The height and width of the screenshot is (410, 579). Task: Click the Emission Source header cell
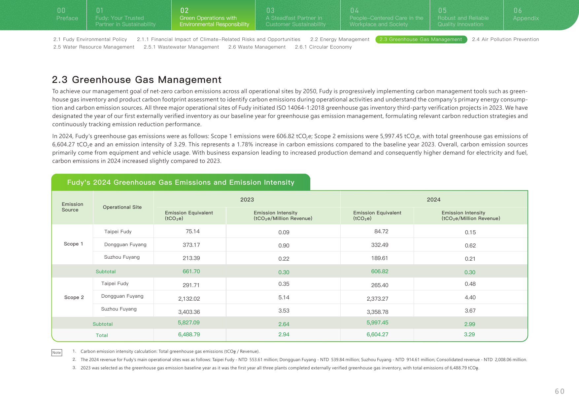(72, 207)
